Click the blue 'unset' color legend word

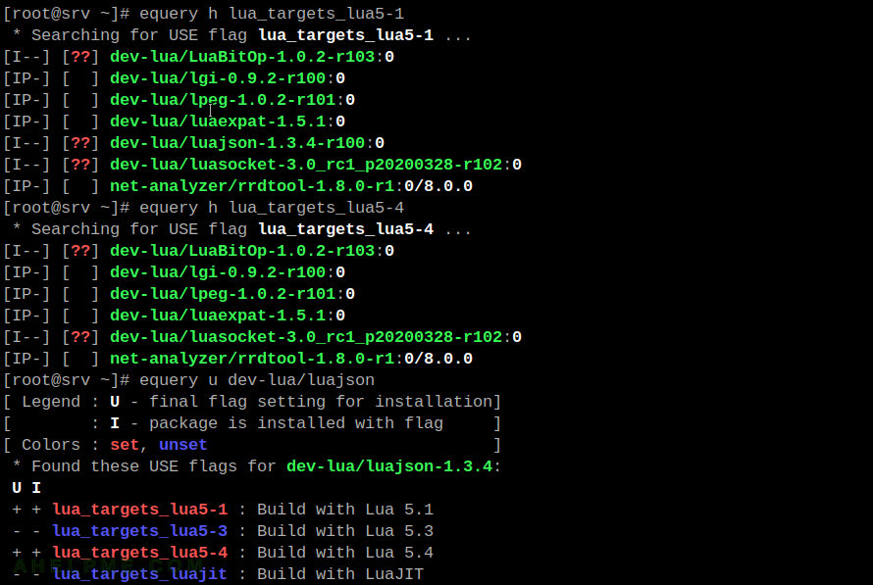click(x=182, y=445)
